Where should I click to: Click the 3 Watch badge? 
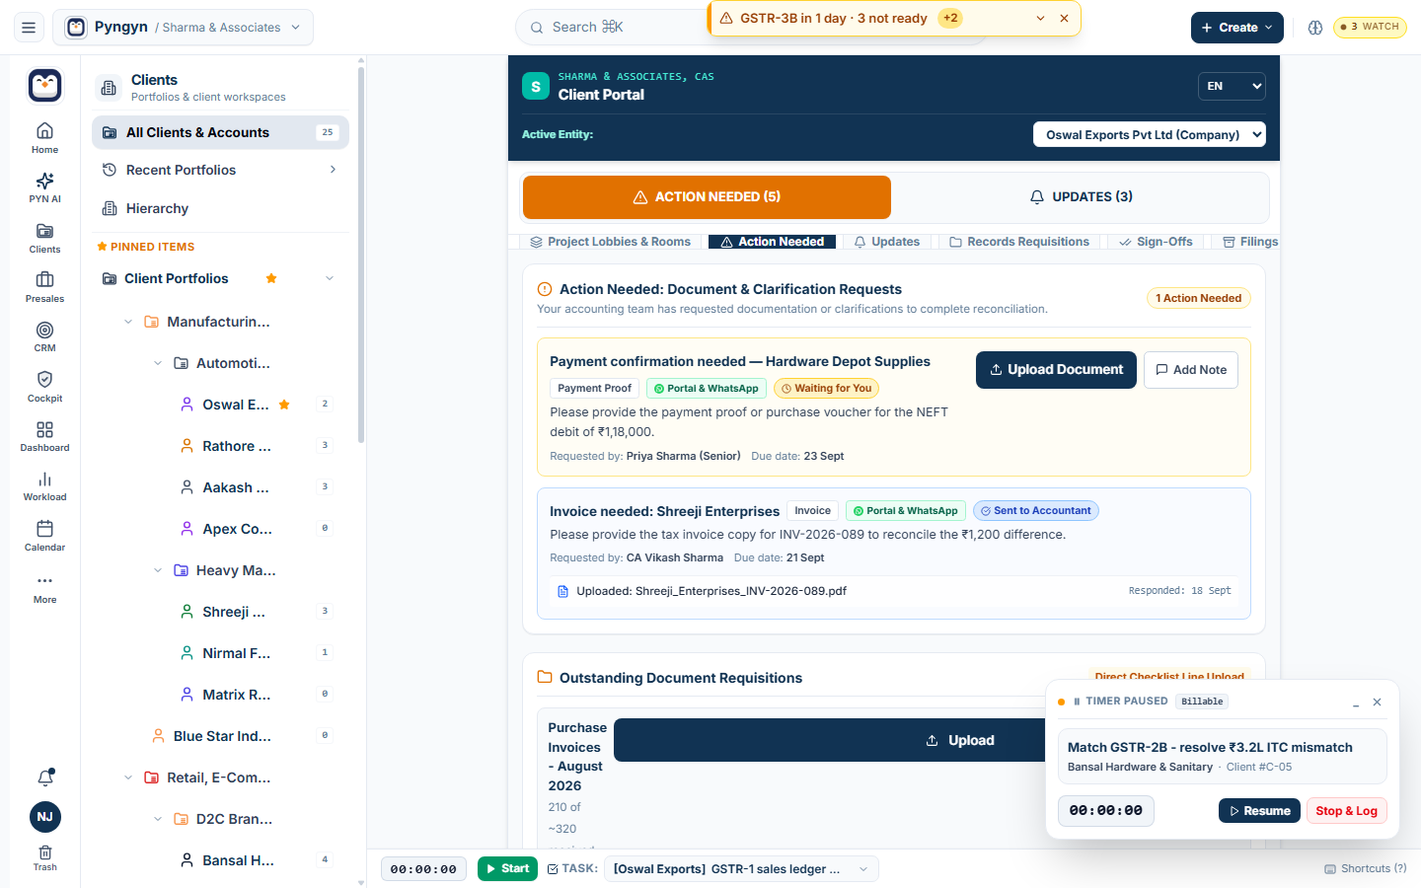coord(1370,28)
